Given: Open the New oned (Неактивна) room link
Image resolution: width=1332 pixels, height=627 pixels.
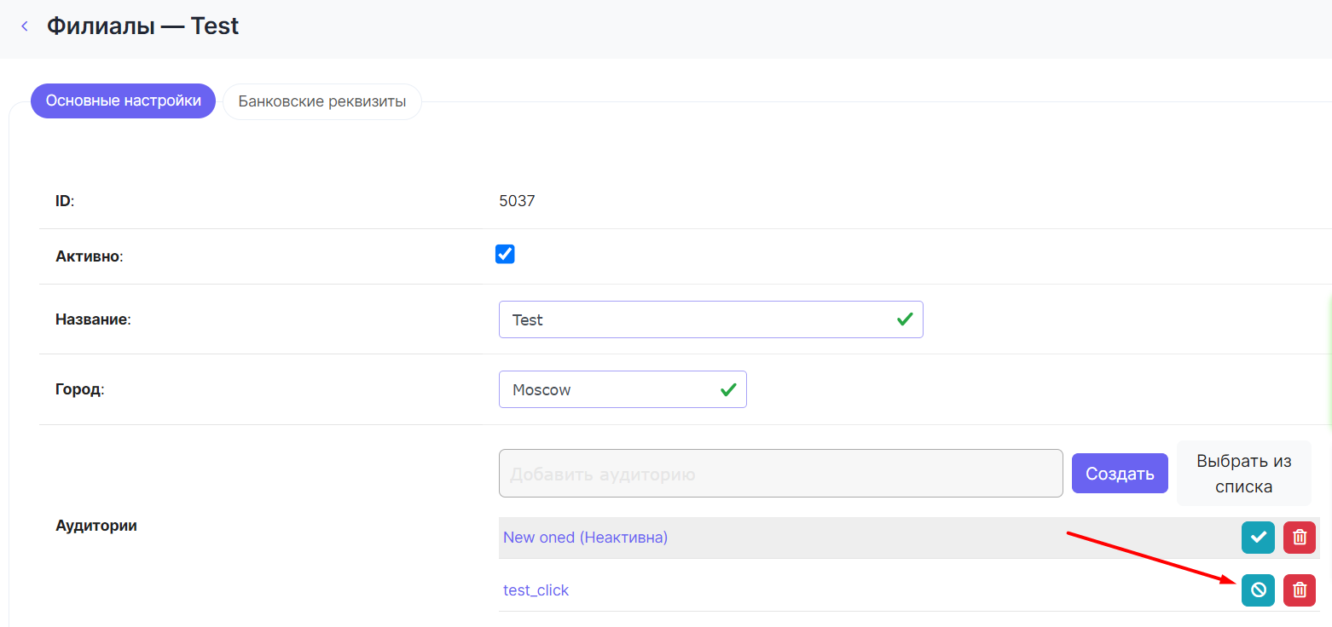Looking at the screenshot, I should pyautogui.click(x=585, y=538).
